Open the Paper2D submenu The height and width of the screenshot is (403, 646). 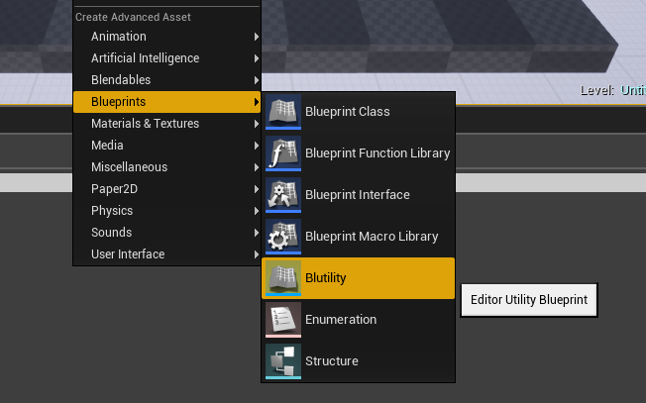click(x=166, y=189)
